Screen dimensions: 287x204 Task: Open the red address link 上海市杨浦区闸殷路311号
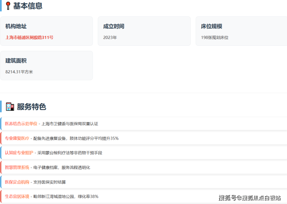(29, 38)
